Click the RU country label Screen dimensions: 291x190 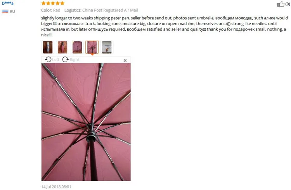point(12,12)
